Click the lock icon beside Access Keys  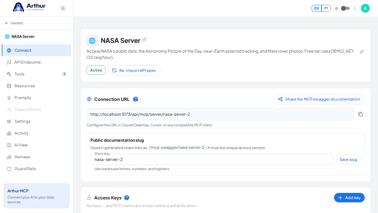tap(89, 198)
